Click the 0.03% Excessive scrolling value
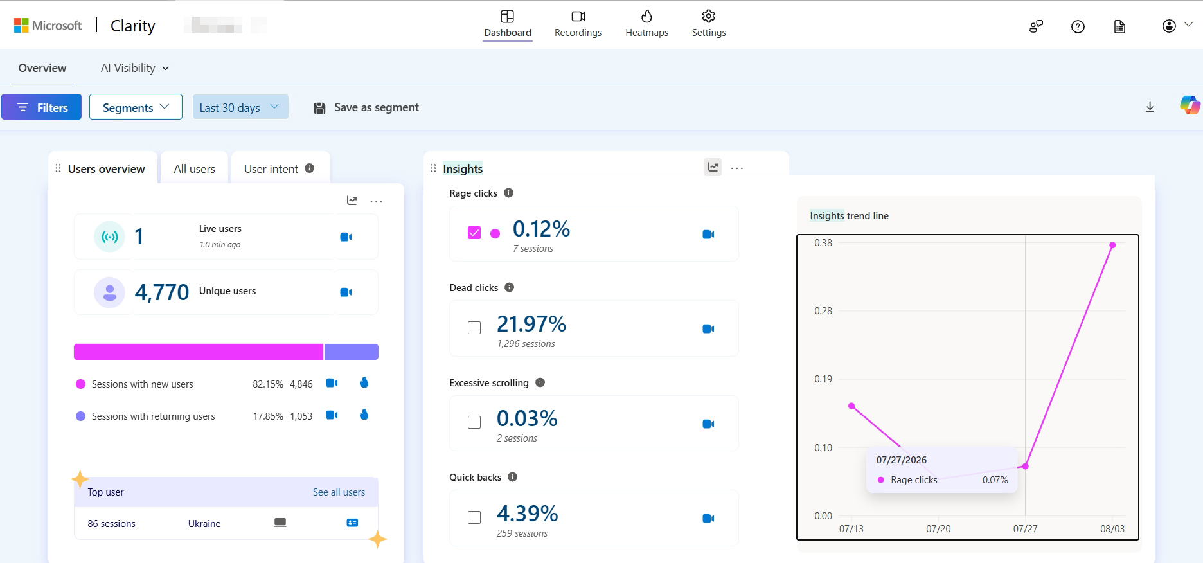 pyautogui.click(x=527, y=418)
